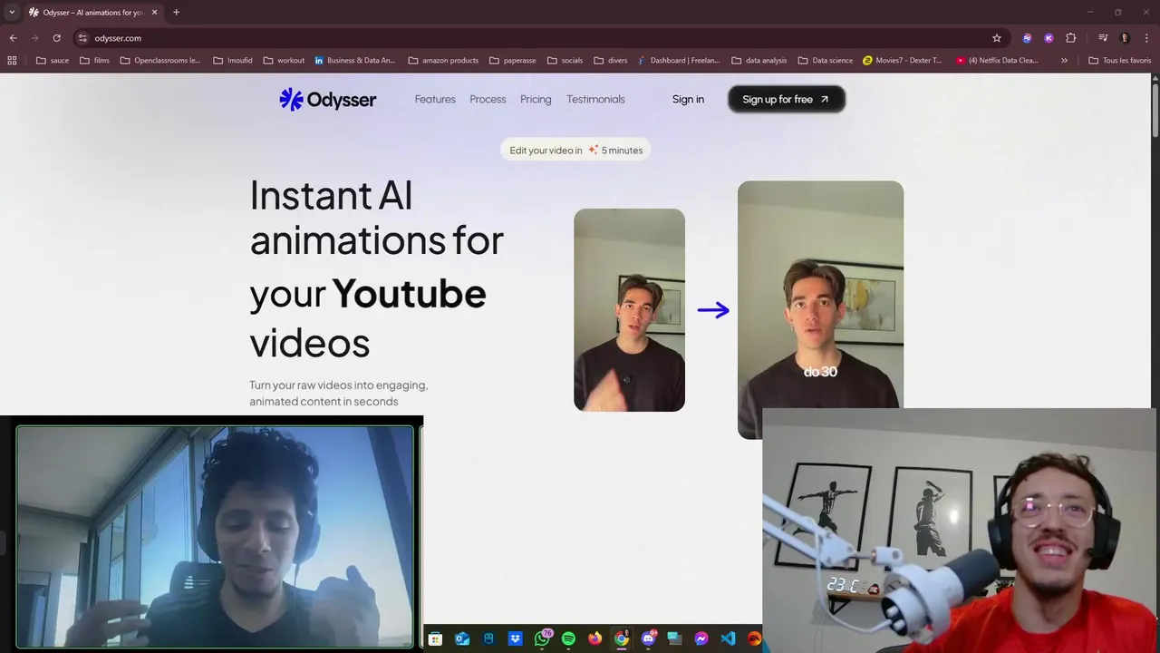Click the raw video thumbnail before the arrow
The height and width of the screenshot is (653, 1160).
coord(629,310)
